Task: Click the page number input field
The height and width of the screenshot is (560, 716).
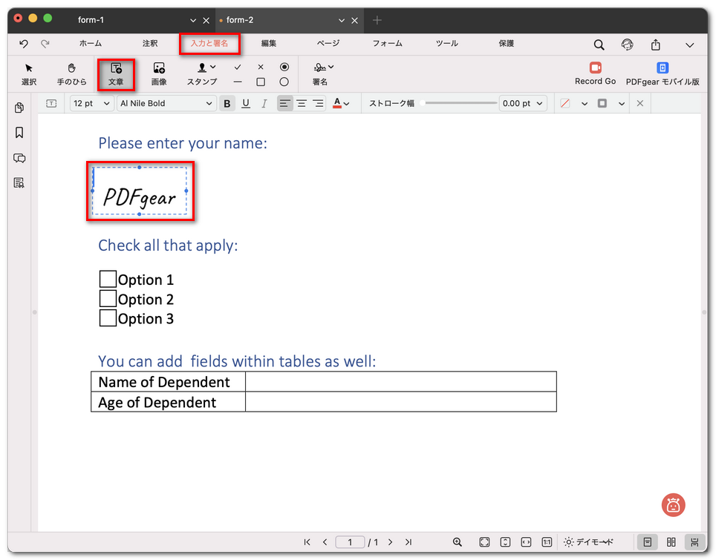Action: tap(350, 542)
